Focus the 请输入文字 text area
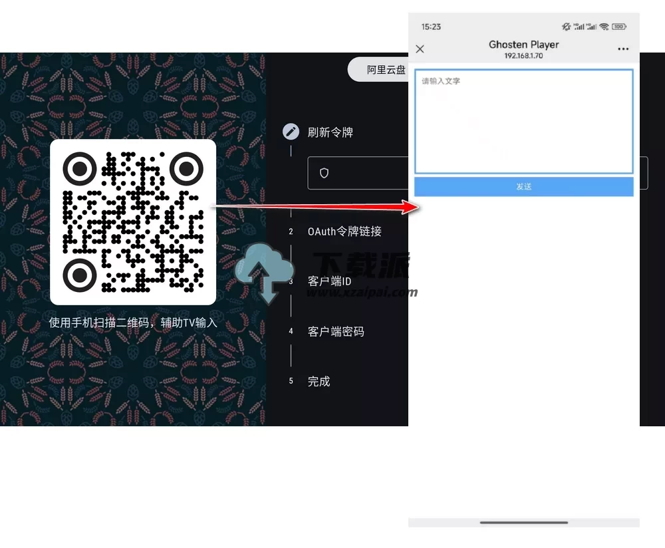Screen dimensions: 665x548 pyautogui.click(x=524, y=121)
